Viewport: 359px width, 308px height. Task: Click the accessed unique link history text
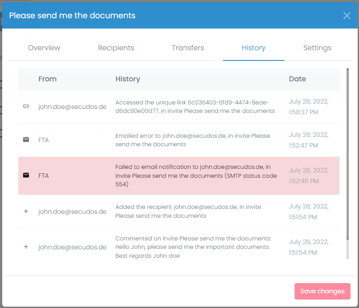point(195,107)
